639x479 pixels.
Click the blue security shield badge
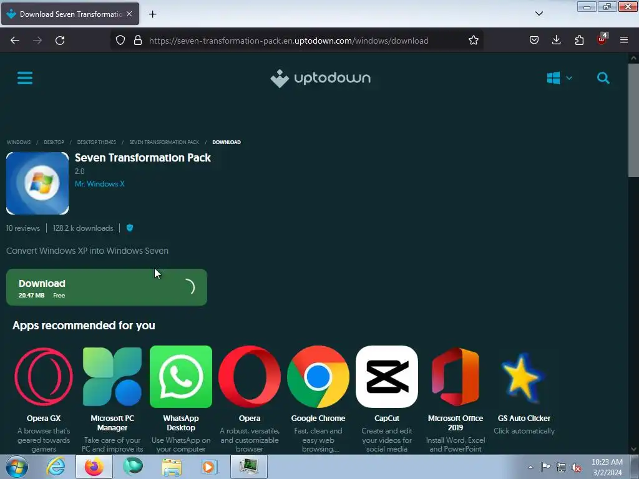pos(130,228)
